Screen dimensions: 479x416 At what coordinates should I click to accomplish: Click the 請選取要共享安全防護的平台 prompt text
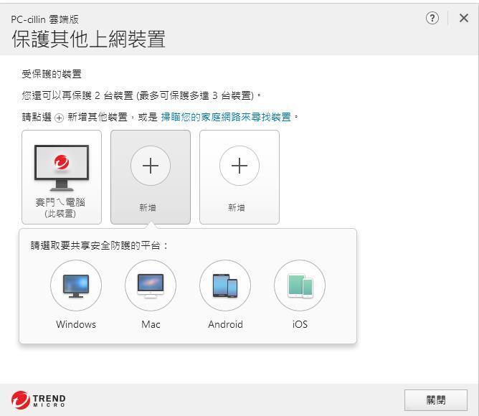pos(99,245)
